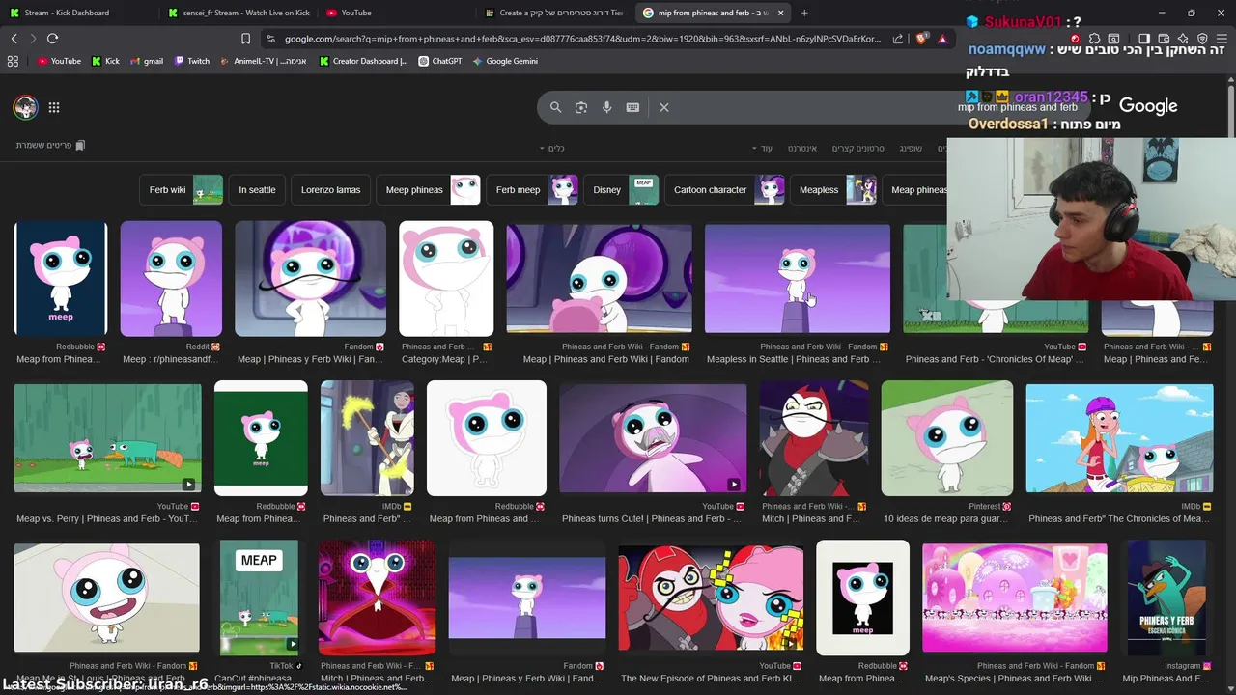Open the Creator Dashboard bookmark
1236x695 pixels.
pos(364,61)
